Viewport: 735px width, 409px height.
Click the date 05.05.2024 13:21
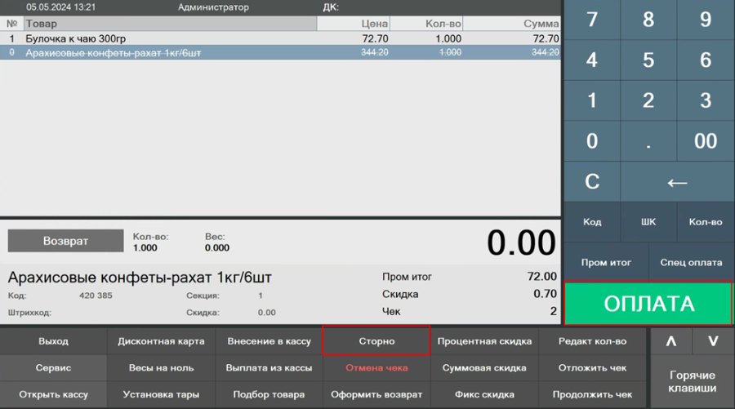pos(61,7)
